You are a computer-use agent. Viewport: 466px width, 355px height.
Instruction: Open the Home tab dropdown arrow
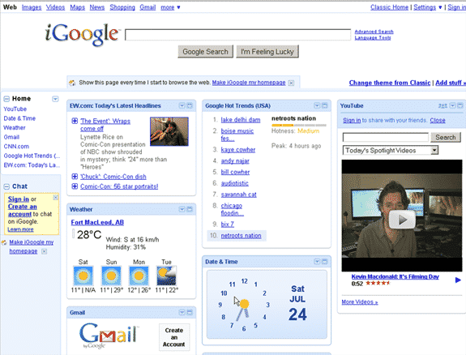coord(55,99)
